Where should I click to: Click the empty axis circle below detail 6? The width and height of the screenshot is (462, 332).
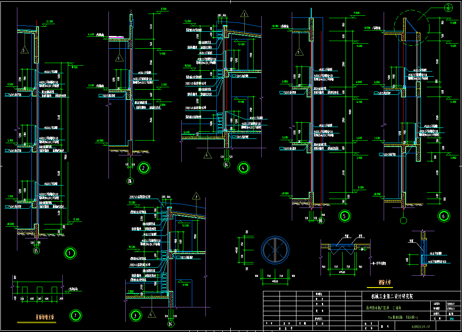click(403, 220)
